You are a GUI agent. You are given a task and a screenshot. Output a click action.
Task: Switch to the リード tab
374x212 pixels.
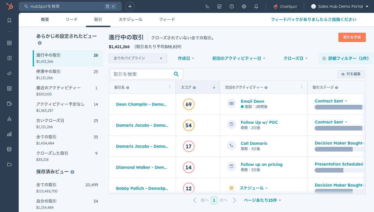click(72, 20)
